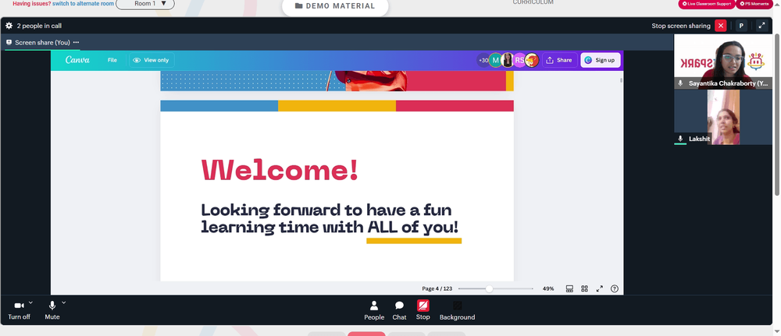Select the M collaborator avatar
Viewport: 781px width, 336px height.
[495, 60]
